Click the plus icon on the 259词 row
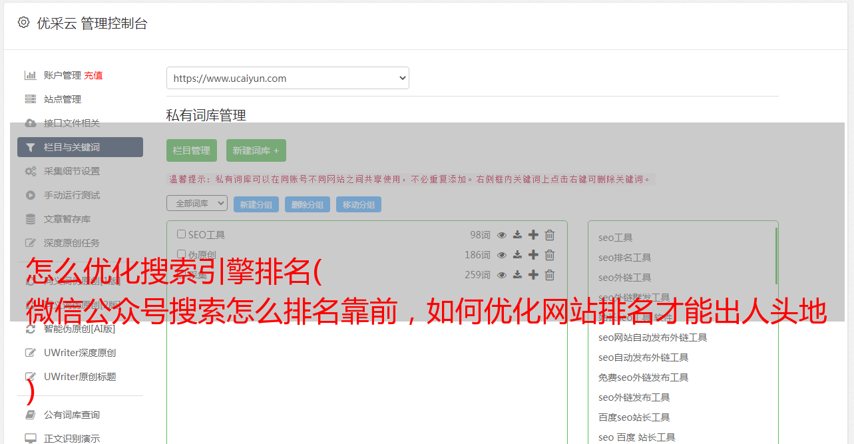The image size is (854, 444). coord(533,275)
